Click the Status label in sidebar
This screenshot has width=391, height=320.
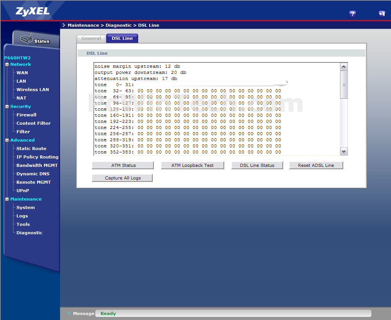pos(42,41)
